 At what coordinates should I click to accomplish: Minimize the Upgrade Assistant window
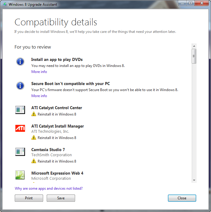182,3
